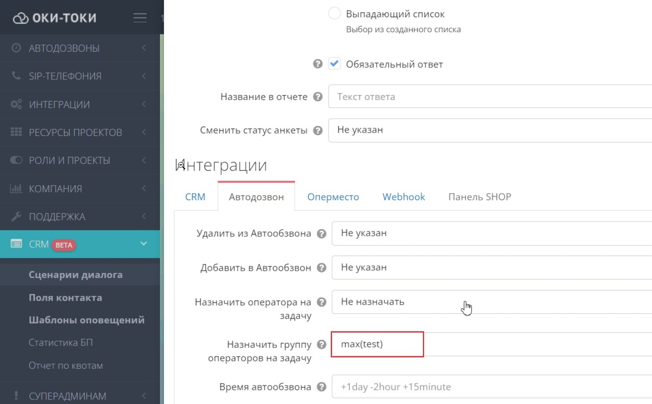Image resolution: width=652 pixels, height=404 pixels.
Task: Click help icon next to Время автообзвона
Action: click(321, 387)
